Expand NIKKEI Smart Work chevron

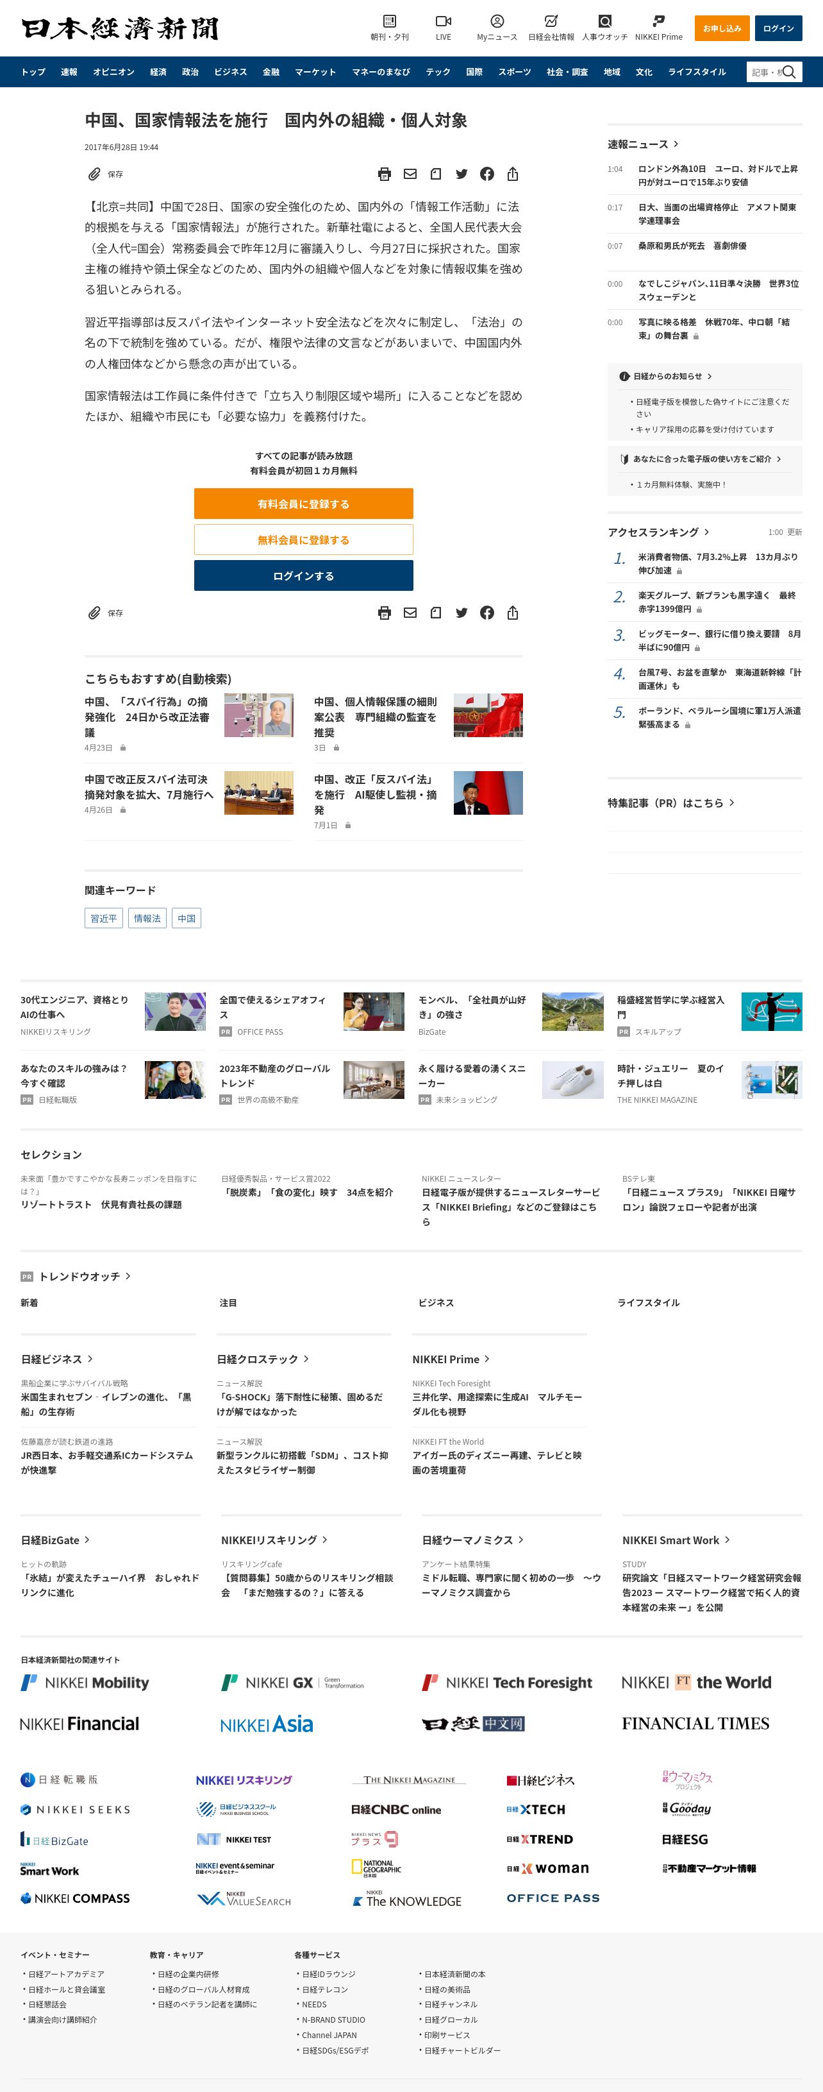point(727,1540)
